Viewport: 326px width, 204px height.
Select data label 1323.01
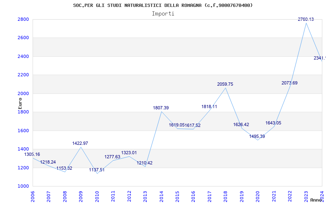pyautogui.click(x=129, y=153)
